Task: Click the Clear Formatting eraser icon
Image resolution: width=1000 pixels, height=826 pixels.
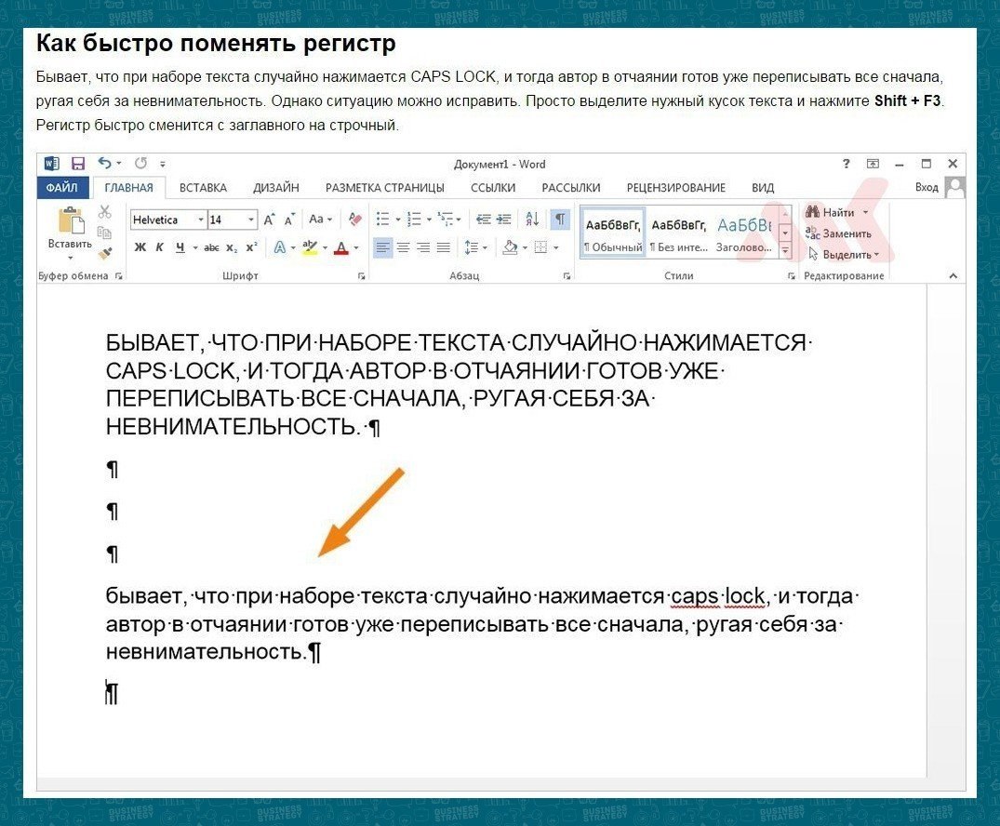Action: click(x=354, y=220)
